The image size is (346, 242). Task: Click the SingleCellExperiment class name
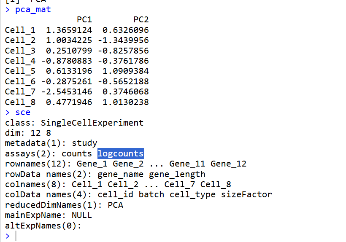point(92,123)
